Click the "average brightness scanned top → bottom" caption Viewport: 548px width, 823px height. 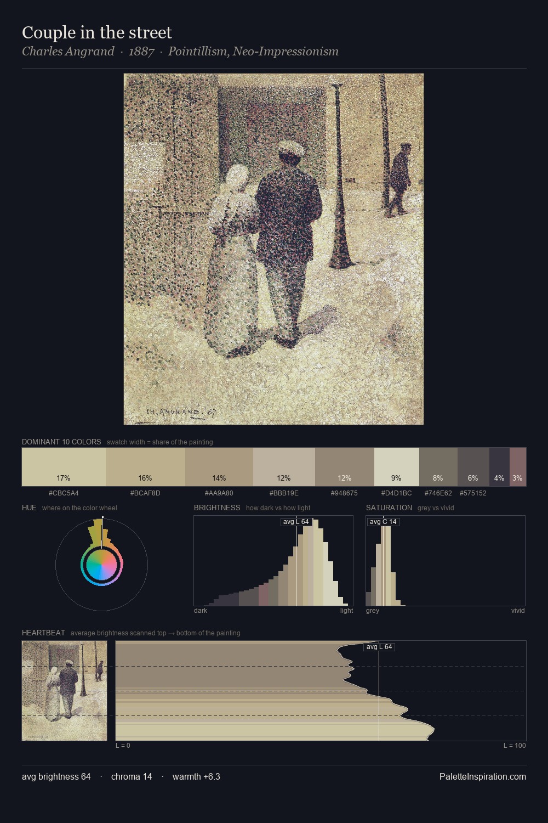156,633
